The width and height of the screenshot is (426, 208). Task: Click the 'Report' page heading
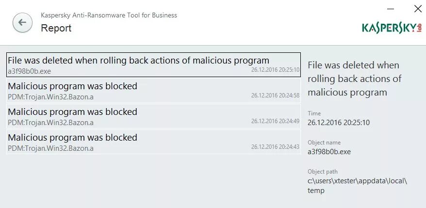pos(56,28)
